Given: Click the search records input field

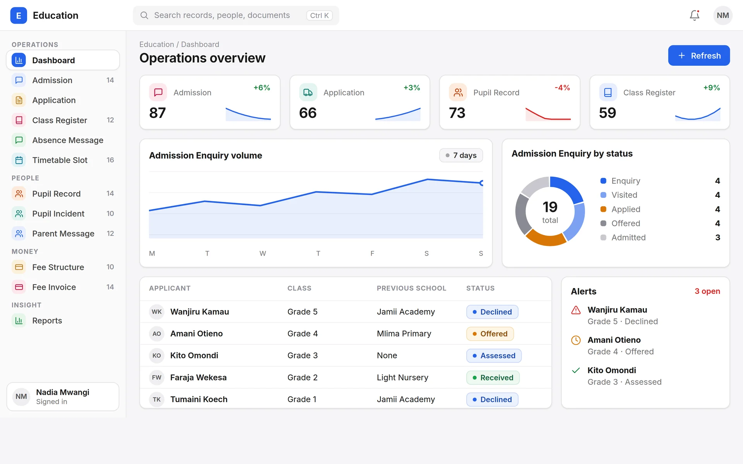Looking at the screenshot, I should tap(236, 15).
